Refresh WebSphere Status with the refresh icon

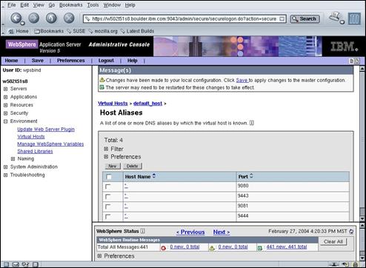coord(351,232)
